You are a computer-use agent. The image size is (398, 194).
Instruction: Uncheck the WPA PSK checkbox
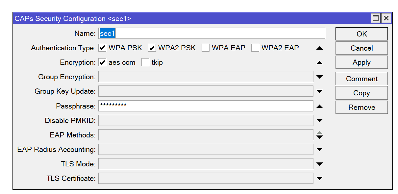pyautogui.click(x=103, y=48)
